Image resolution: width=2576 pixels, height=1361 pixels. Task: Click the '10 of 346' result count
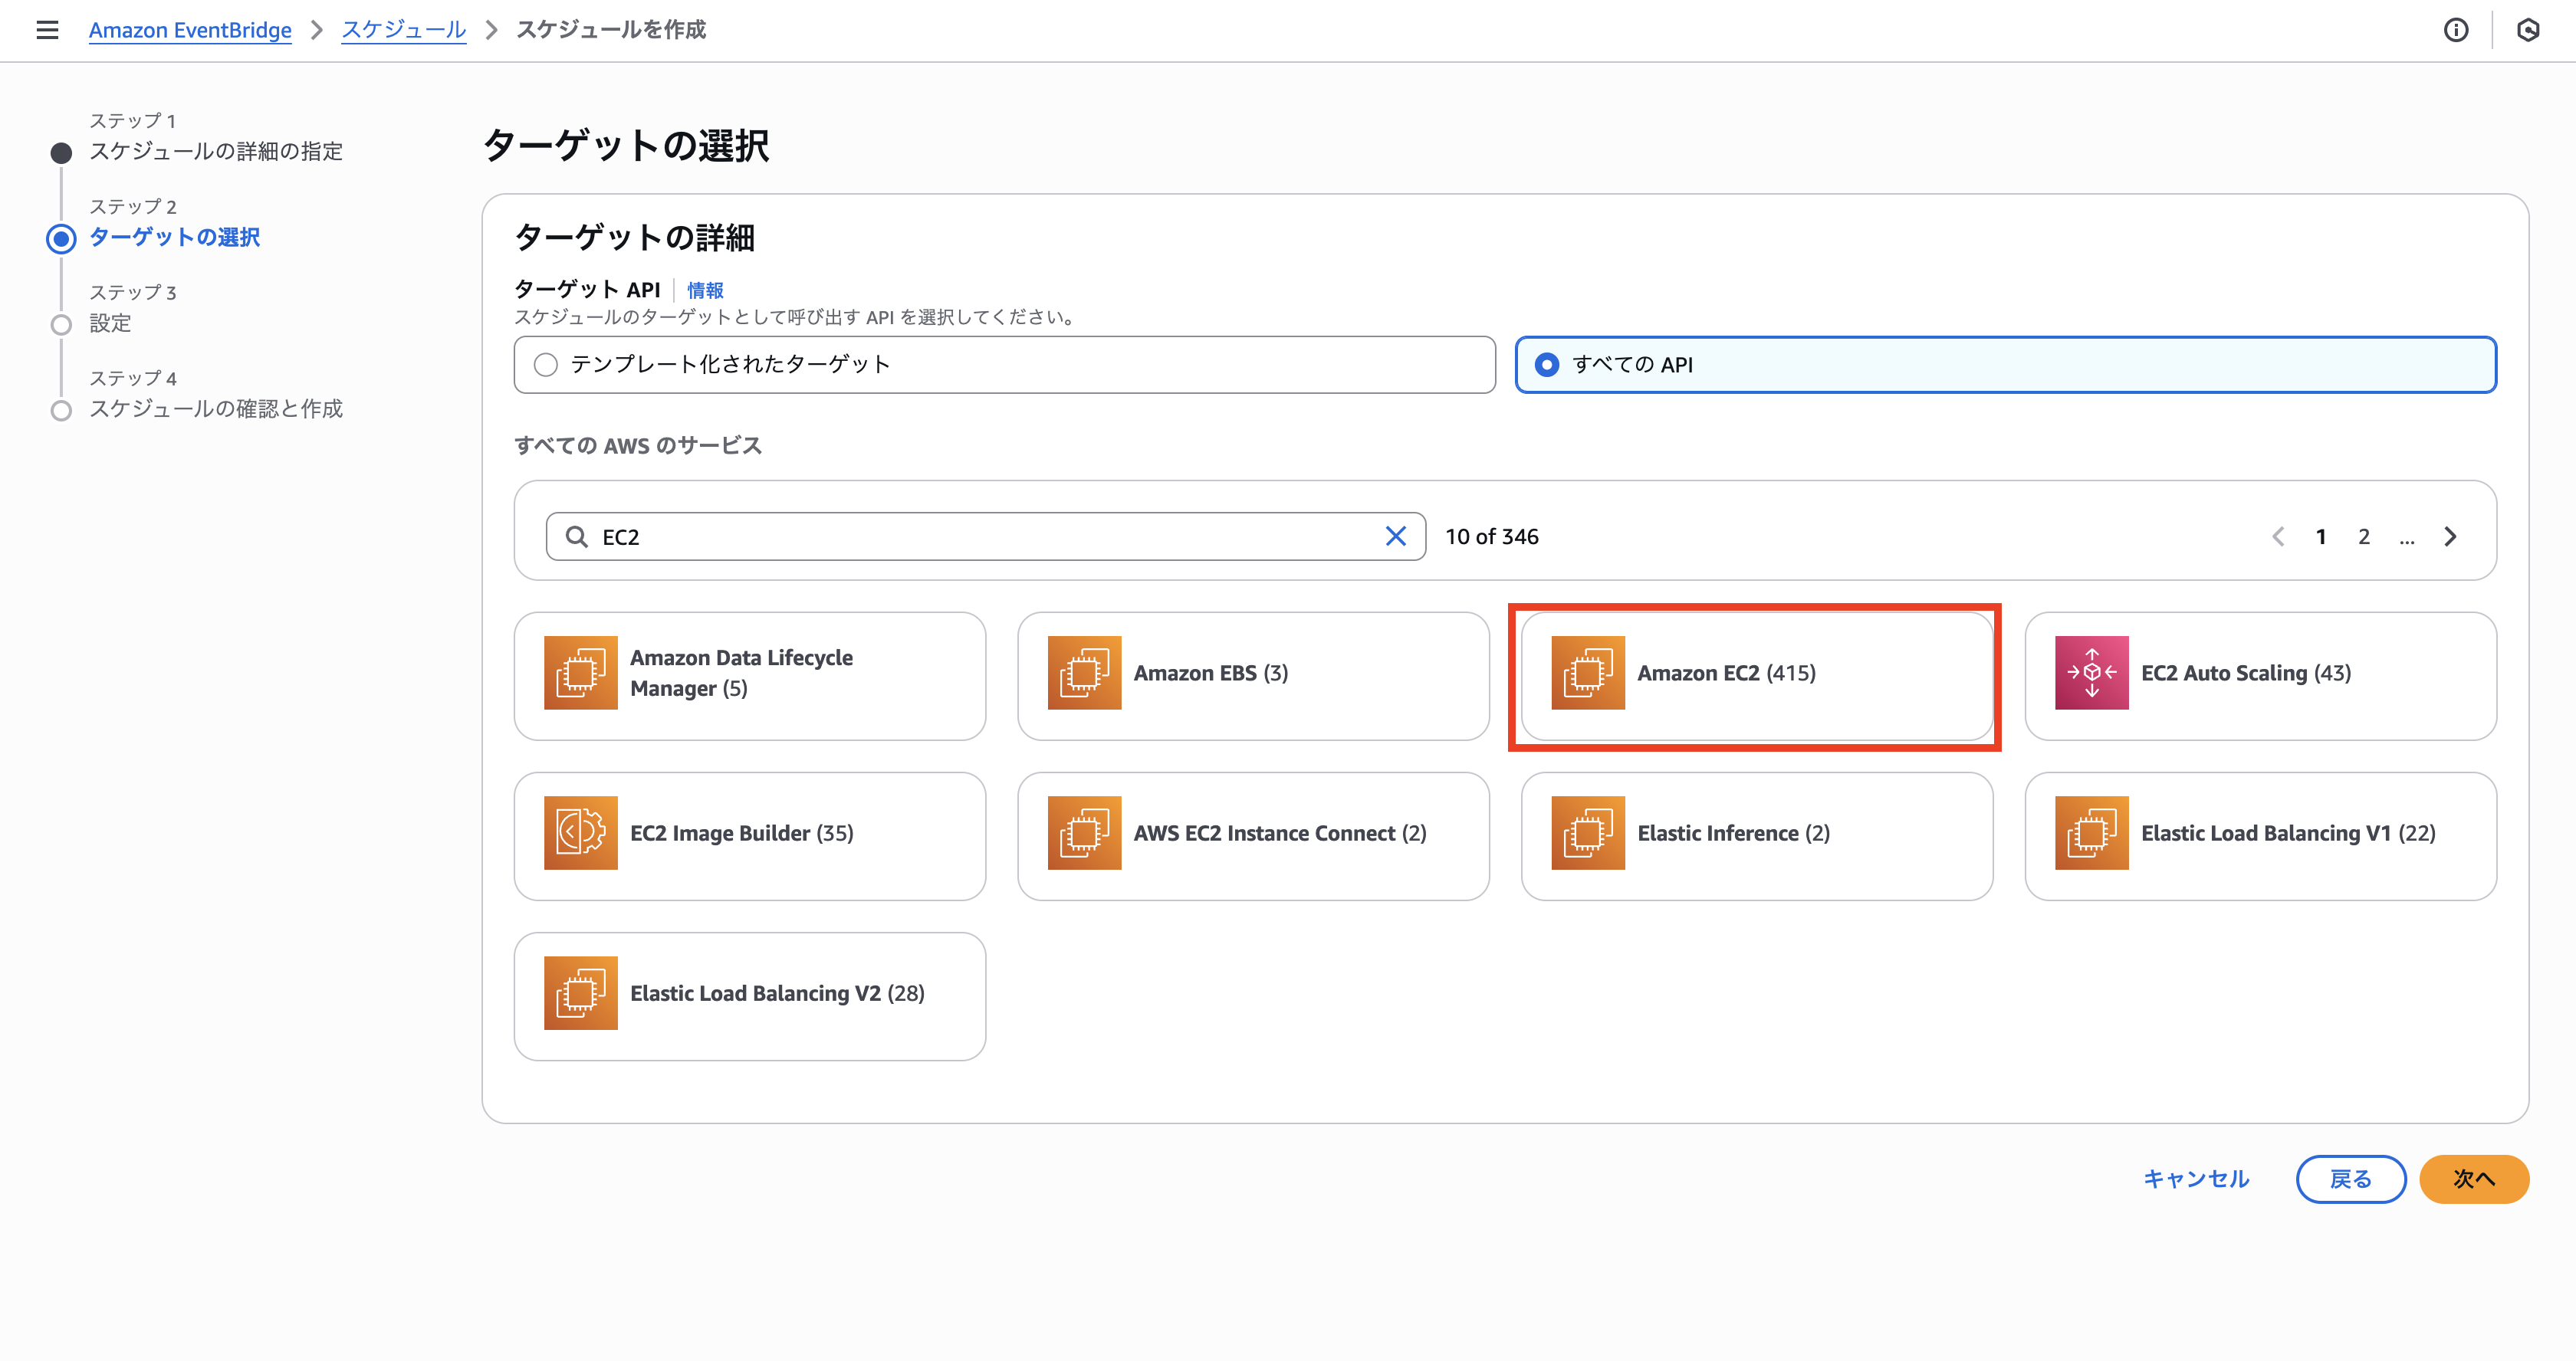(x=1492, y=536)
